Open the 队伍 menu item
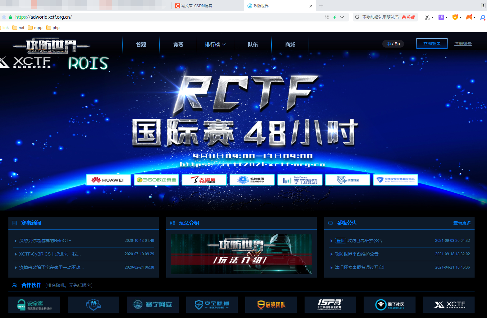This screenshot has height=318, width=487. pos(253,44)
